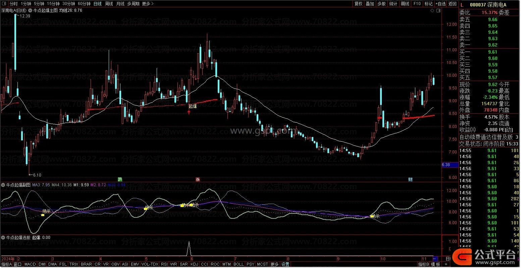
Task: Click stock title 000037 深南电A
Action: 488,5
